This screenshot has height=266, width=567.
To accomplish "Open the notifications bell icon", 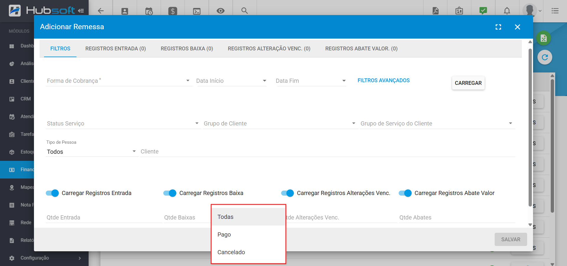I will tap(507, 11).
